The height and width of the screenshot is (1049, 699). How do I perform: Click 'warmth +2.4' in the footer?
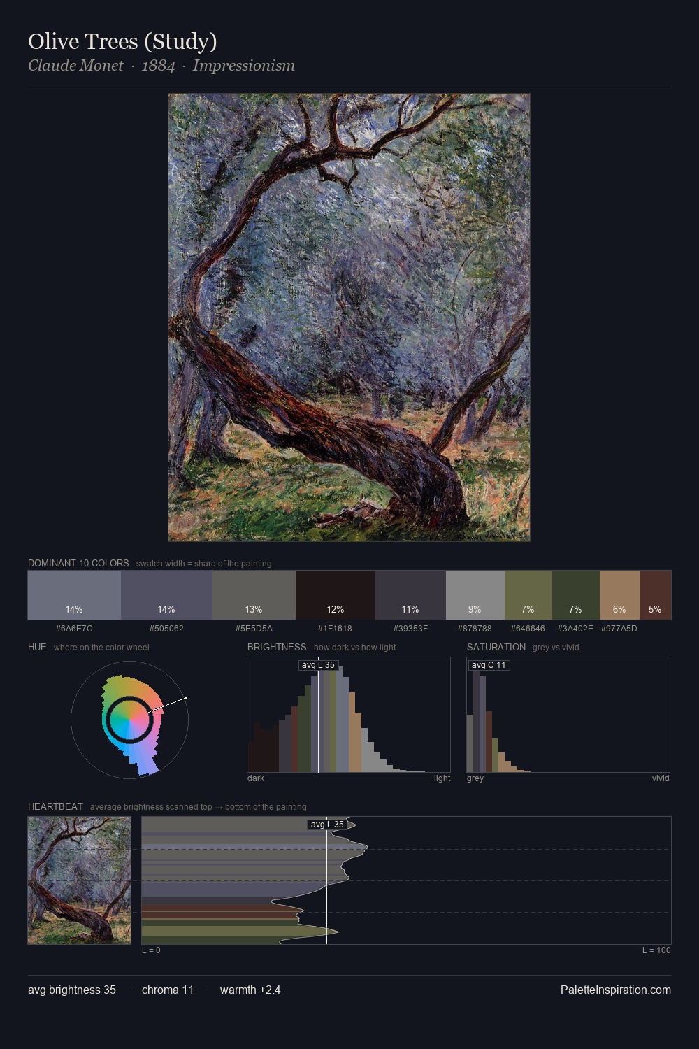coord(250,990)
